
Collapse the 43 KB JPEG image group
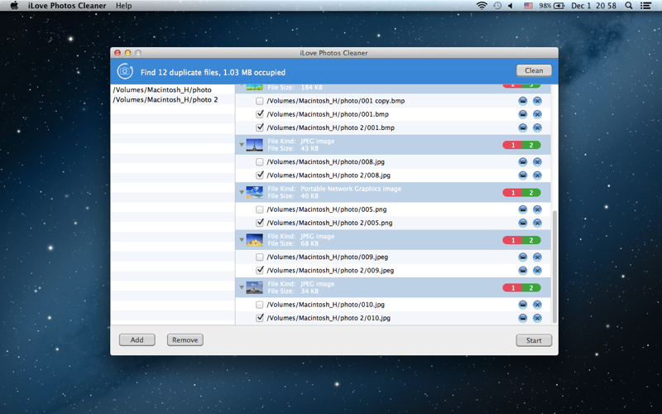242,145
